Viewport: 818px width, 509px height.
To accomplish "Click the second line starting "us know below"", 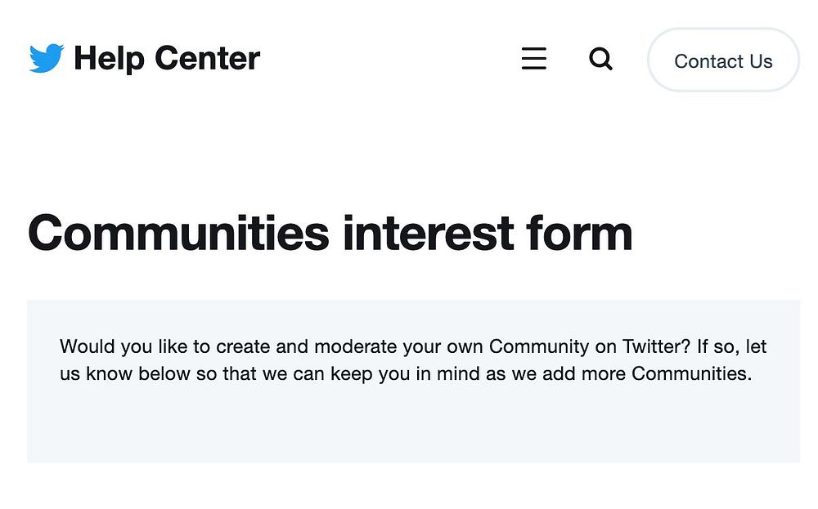I will tap(405, 374).
